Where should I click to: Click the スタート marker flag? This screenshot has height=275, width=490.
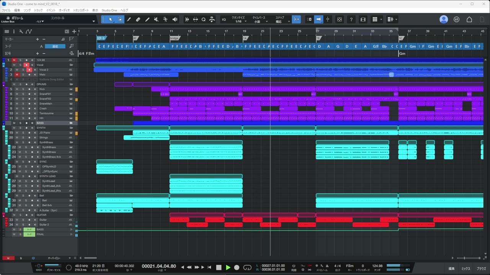(101, 39)
